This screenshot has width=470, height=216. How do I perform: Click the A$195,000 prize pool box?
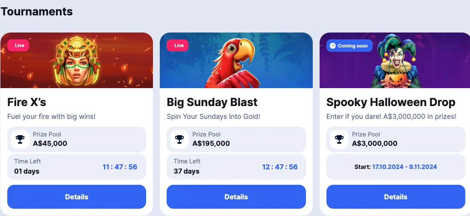point(236,139)
